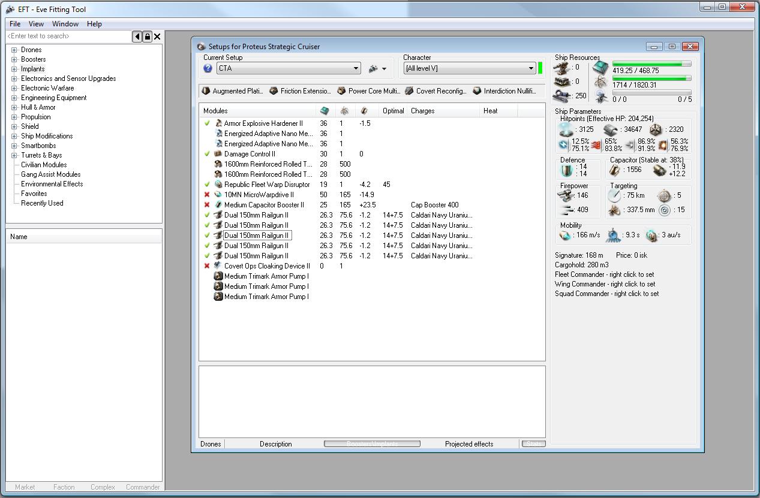Click the Covert Ops Cloaking Device II icon
The height and width of the screenshot is (498, 760).
click(218, 266)
